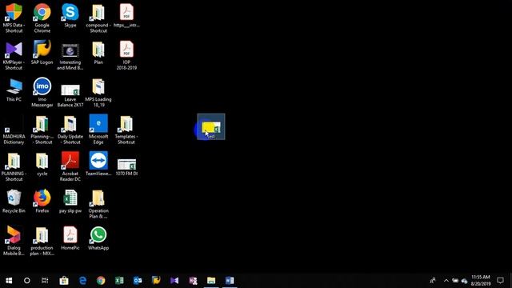512x288 pixels.
Task: Select the cycle folder
Action: coord(42,165)
